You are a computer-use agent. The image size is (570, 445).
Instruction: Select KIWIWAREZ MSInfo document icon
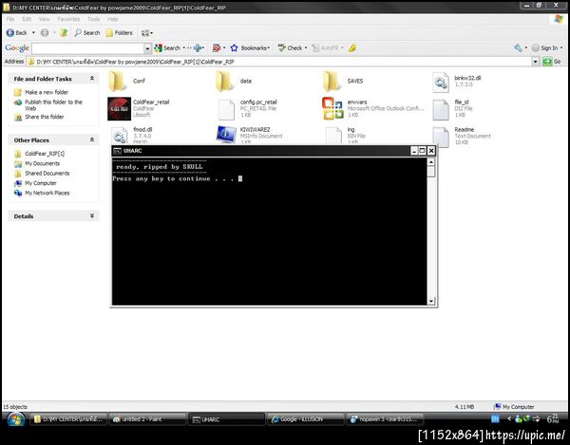226,135
